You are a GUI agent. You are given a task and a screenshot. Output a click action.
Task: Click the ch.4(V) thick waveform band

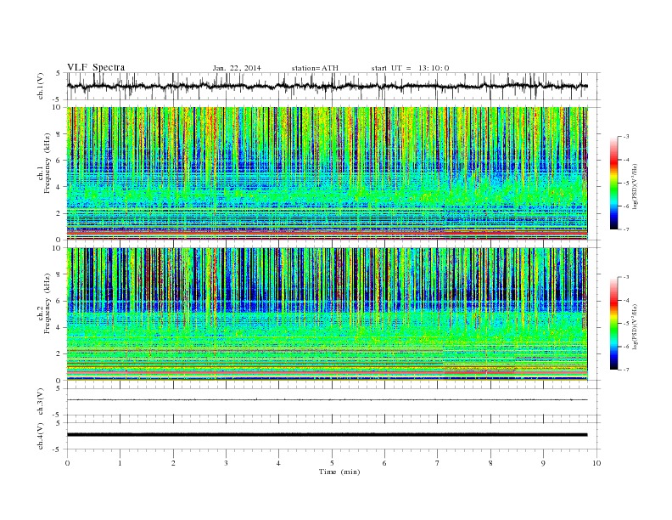[327, 435]
